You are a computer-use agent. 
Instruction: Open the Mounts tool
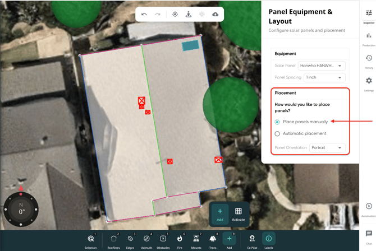pos(196,241)
